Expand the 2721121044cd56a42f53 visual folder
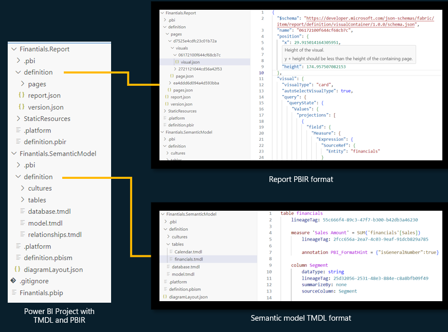 click(175, 69)
